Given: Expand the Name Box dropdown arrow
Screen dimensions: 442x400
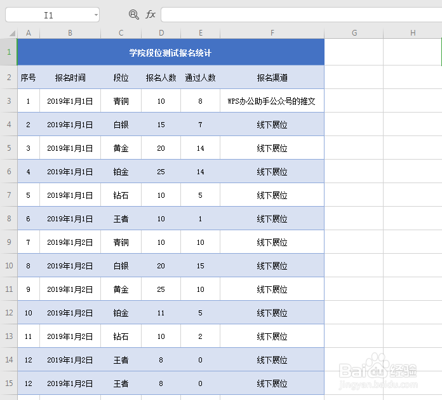Looking at the screenshot, I should [x=96, y=15].
